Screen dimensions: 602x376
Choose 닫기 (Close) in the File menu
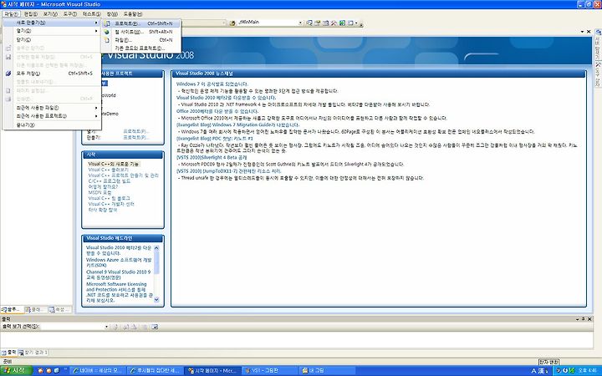click(x=52, y=39)
